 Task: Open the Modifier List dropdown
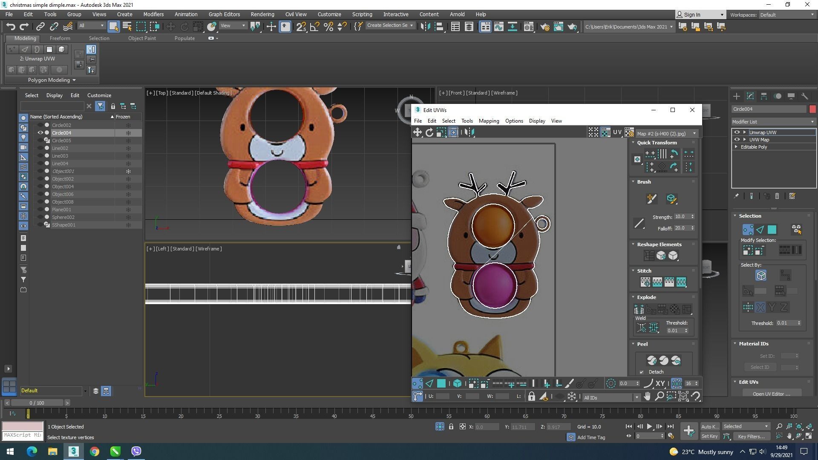pyautogui.click(x=773, y=122)
